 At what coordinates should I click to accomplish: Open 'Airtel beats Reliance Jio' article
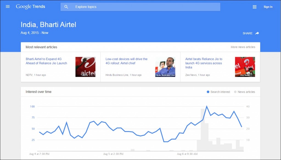tap(204, 63)
